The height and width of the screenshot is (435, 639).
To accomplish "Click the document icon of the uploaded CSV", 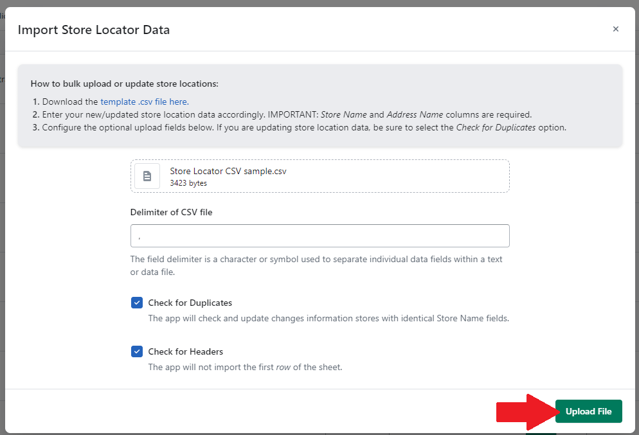I will pos(147,176).
